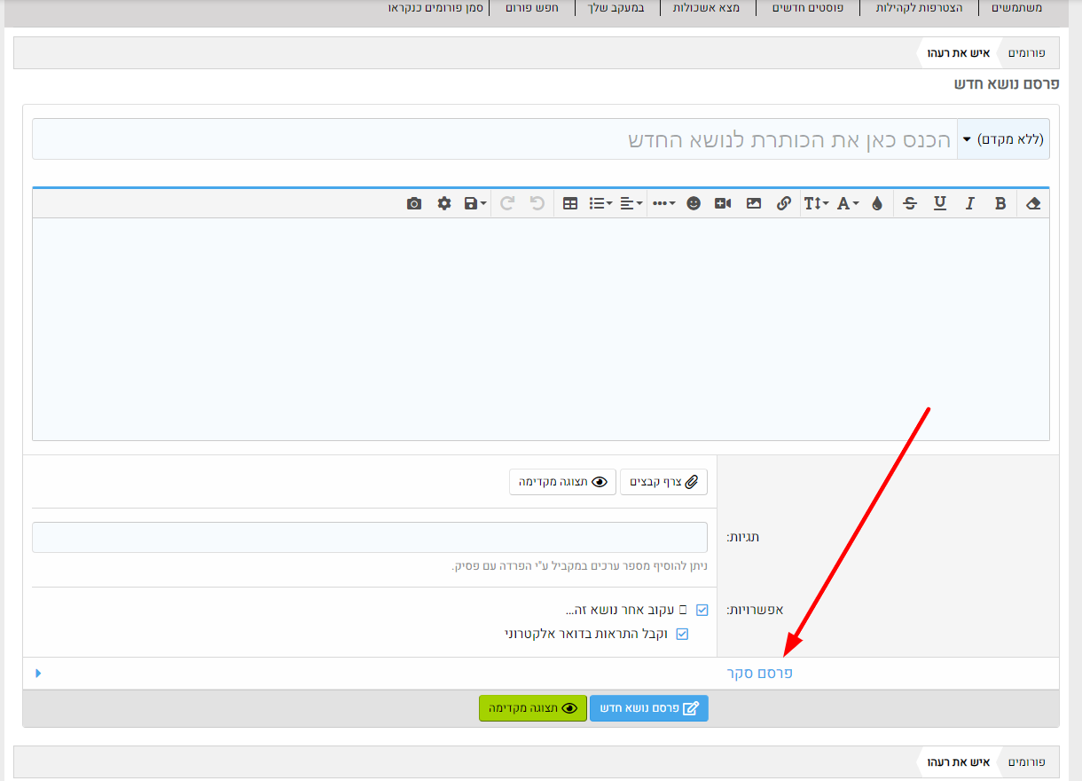1082x781 pixels.
Task: Toggle the עקוב אחר נושא זה checkbox
Action: [702, 610]
